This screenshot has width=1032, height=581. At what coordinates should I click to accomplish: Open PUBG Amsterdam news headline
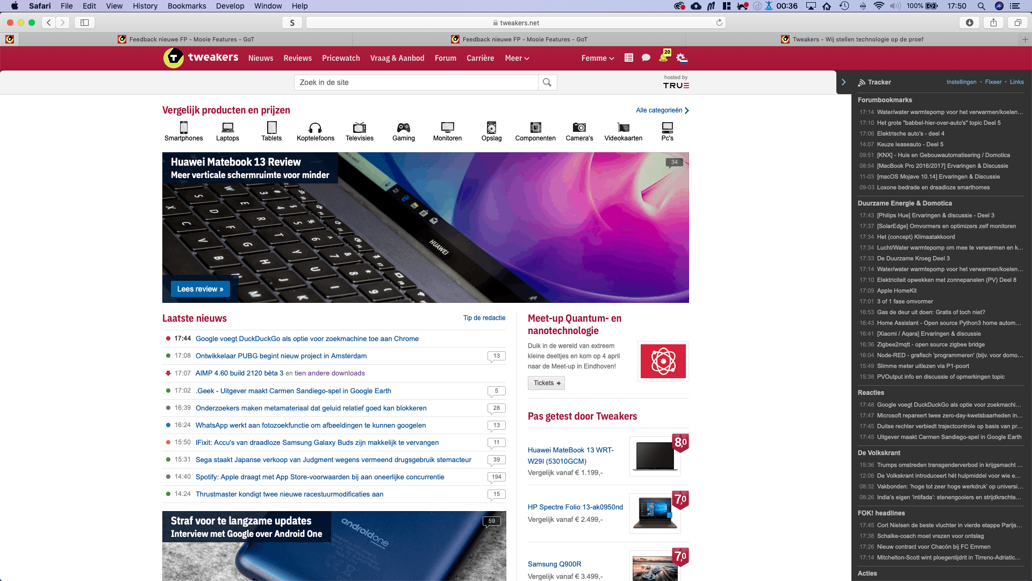pyautogui.click(x=281, y=356)
